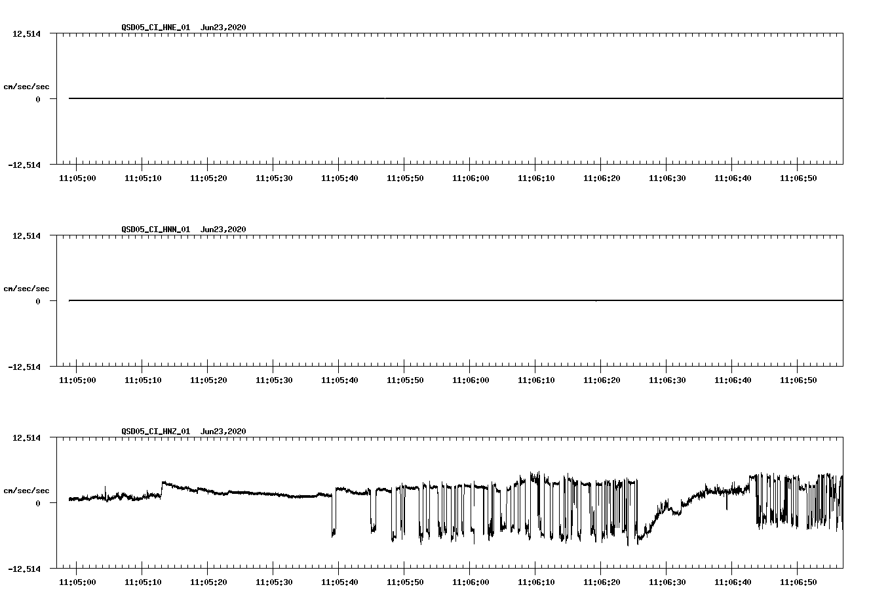
Task: Click the QSD05_CI_HNE_01 Jun23,2020 plot title
Action: click(184, 28)
